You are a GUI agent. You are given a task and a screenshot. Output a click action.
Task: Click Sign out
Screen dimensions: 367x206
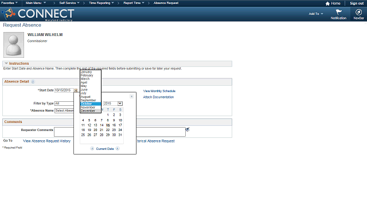pos(357,3)
